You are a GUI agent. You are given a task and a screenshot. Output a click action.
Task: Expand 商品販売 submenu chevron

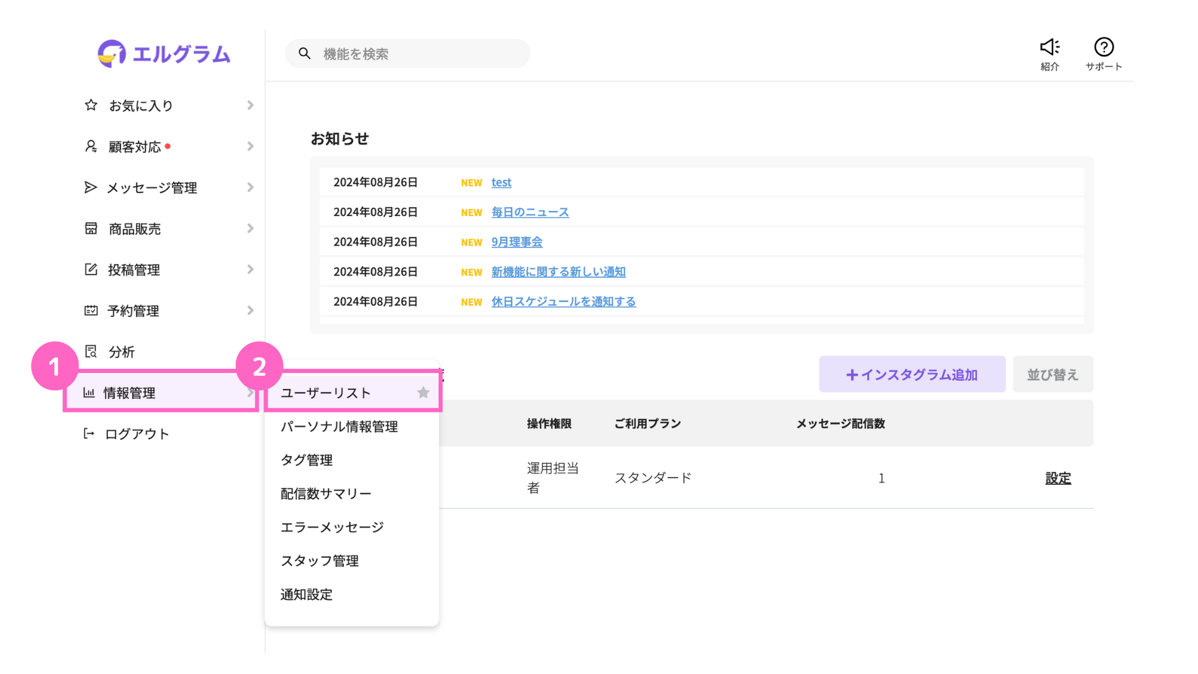(250, 228)
